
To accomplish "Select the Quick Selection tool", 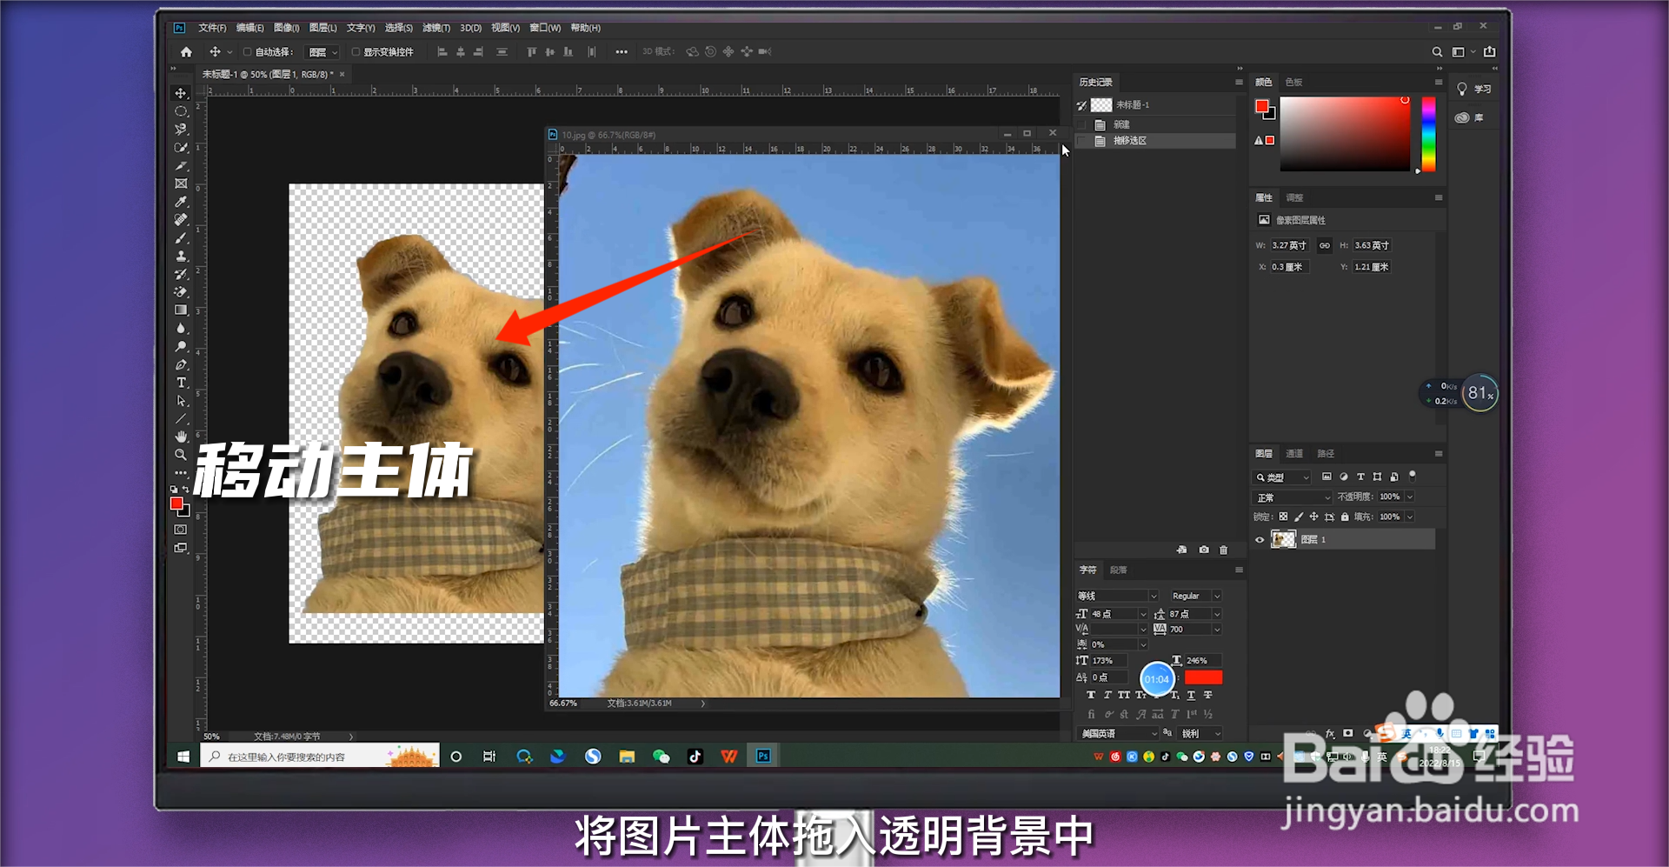I will tap(181, 148).
